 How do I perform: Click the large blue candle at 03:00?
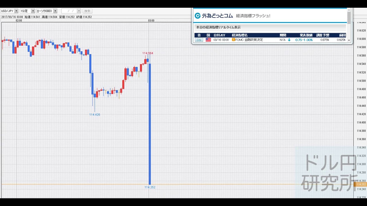pyautogui.click(x=150, y=124)
